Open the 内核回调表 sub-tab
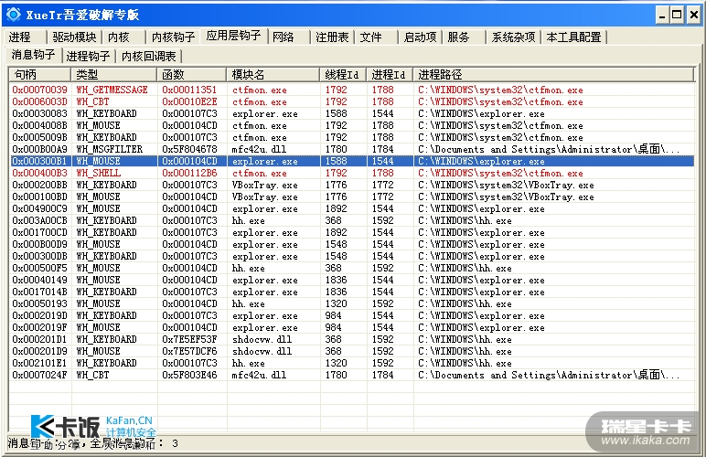706x457 pixels. pos(148,57)
